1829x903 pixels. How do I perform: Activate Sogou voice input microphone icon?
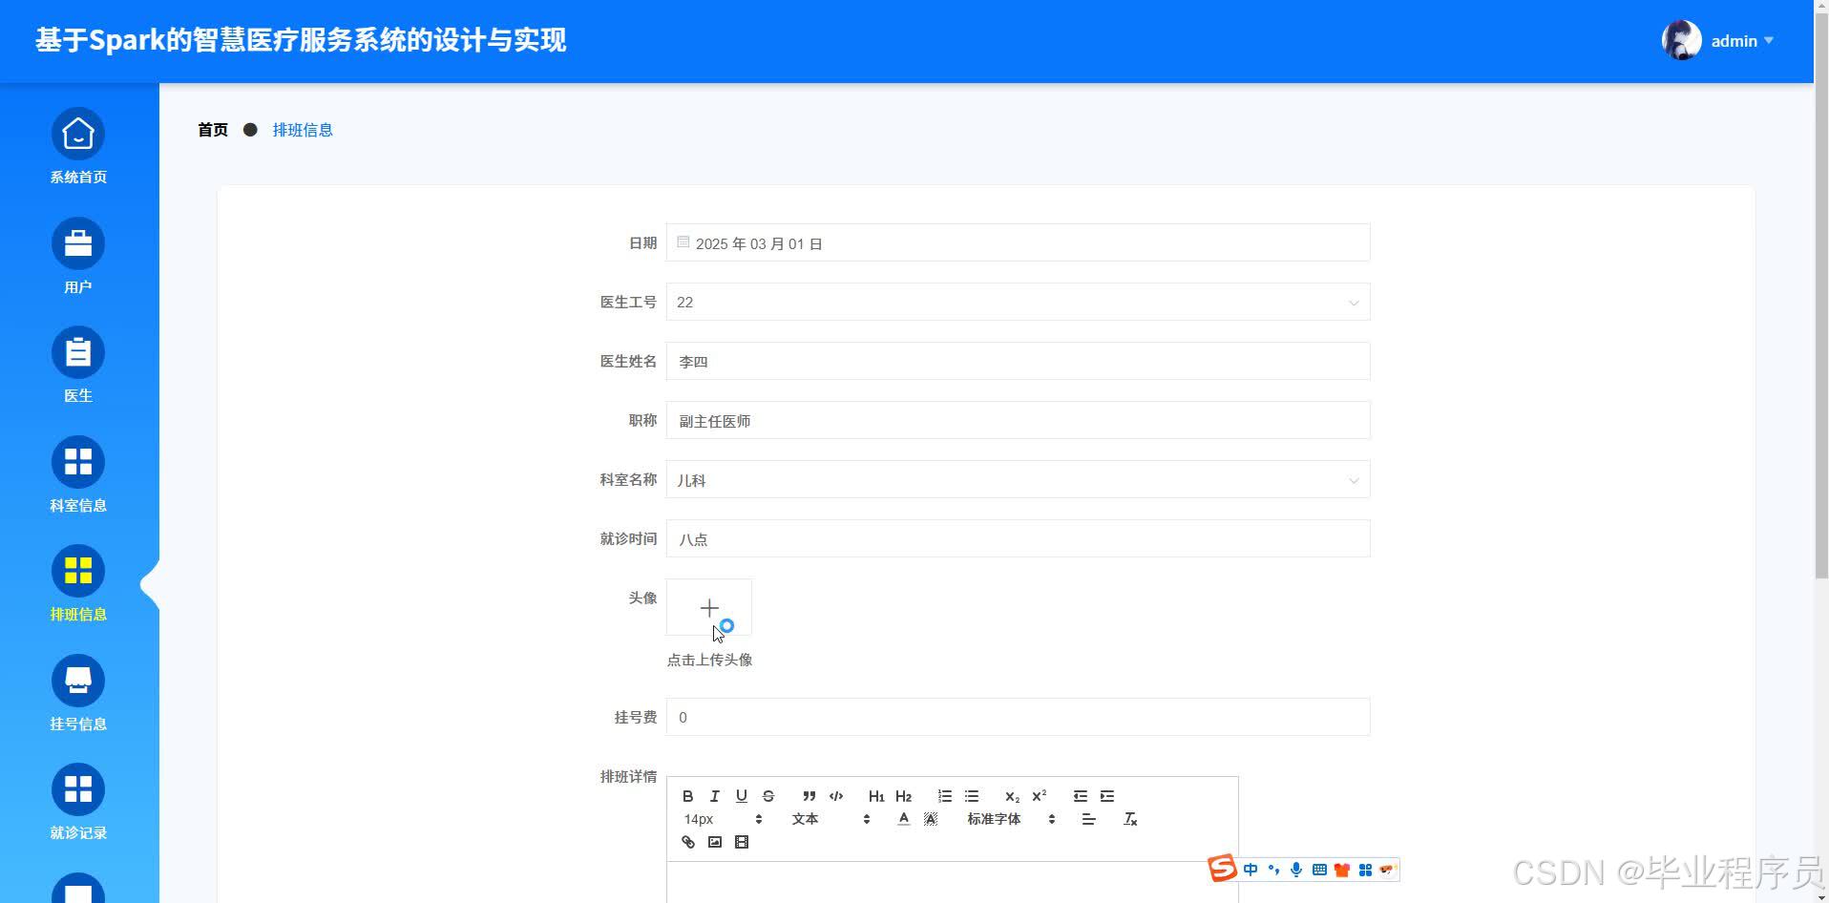(x=1295, y=870)
